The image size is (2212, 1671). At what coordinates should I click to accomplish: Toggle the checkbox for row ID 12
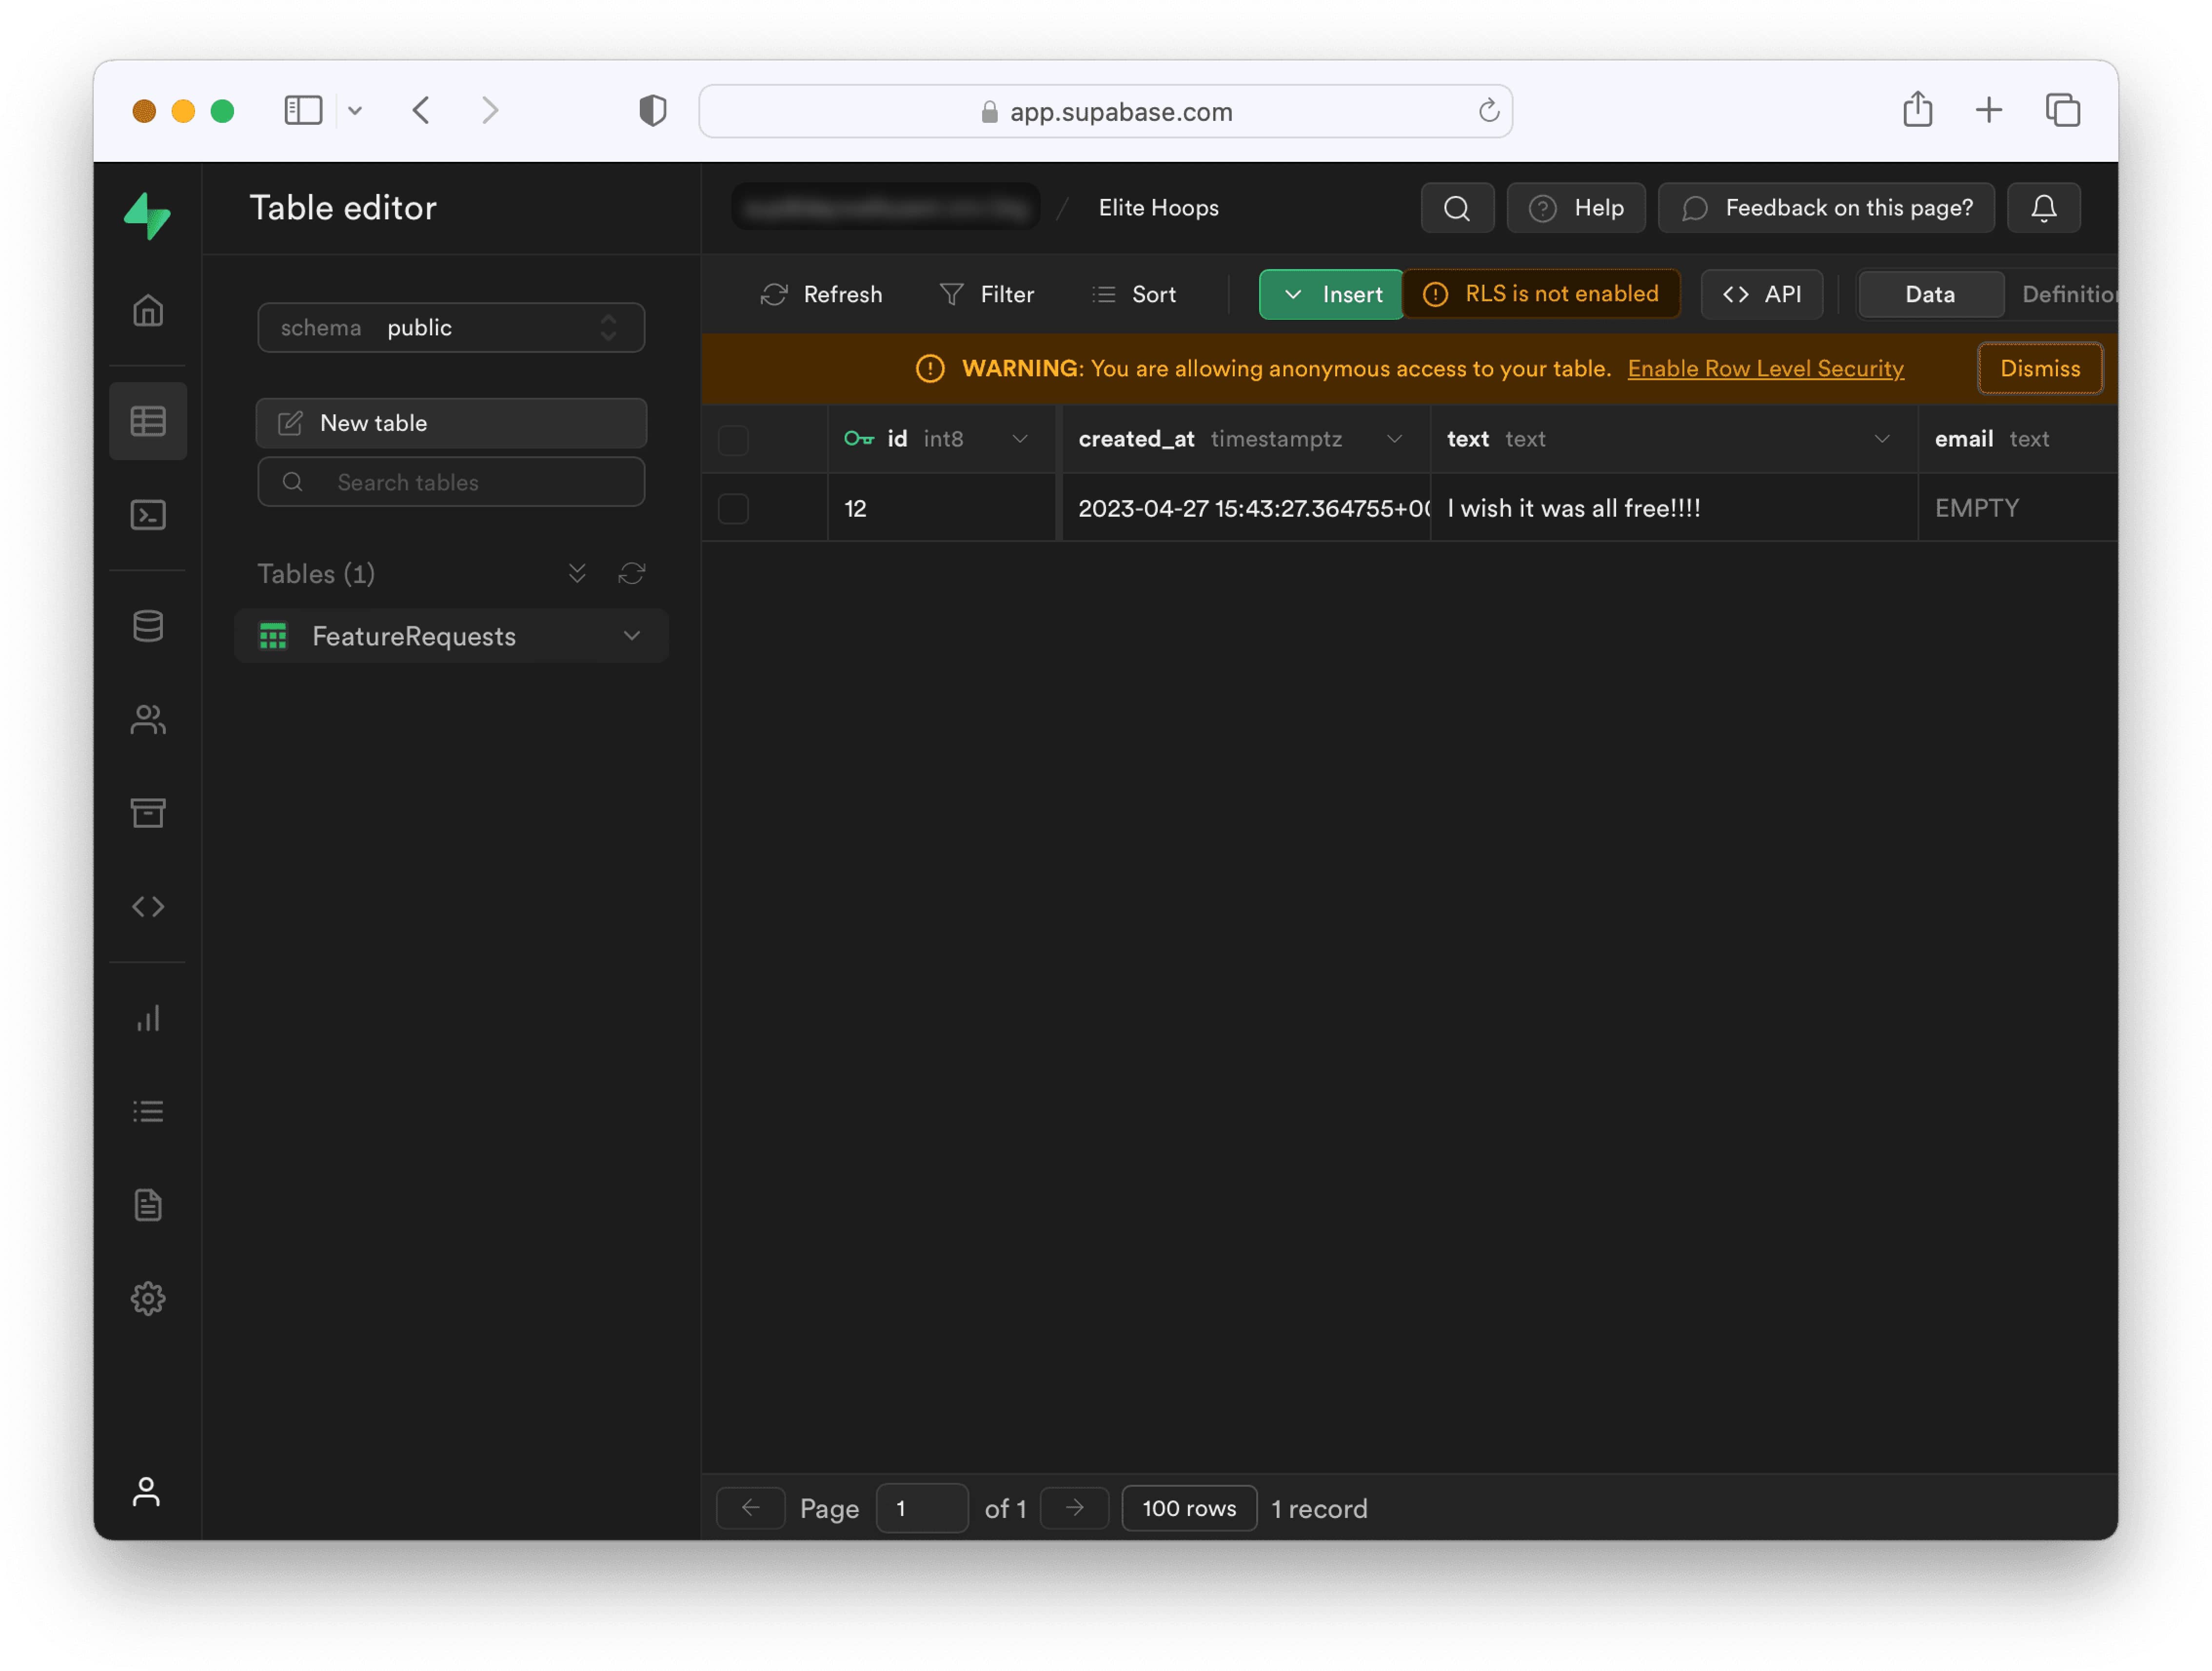(734, 507)
